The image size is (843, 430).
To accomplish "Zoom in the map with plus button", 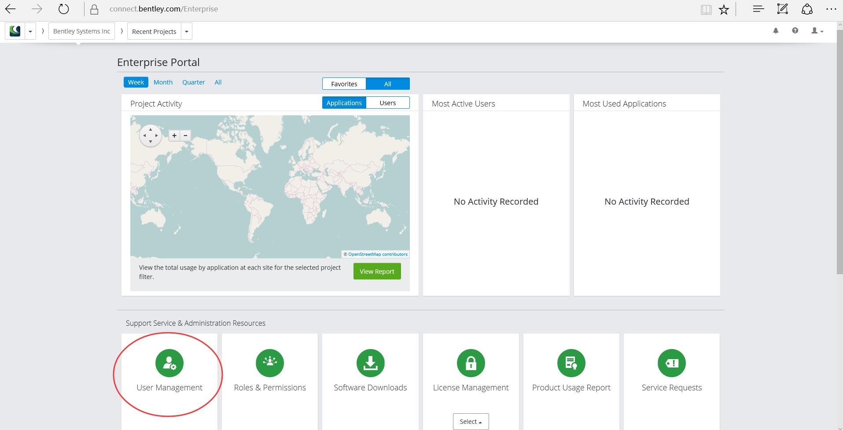I will pos(174,136).
